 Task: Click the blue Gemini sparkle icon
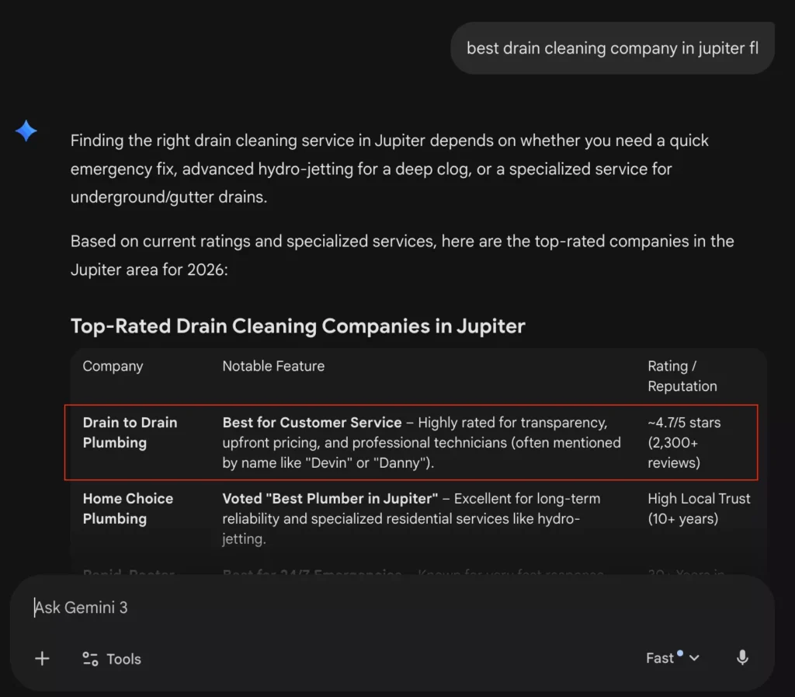point(26,131)
